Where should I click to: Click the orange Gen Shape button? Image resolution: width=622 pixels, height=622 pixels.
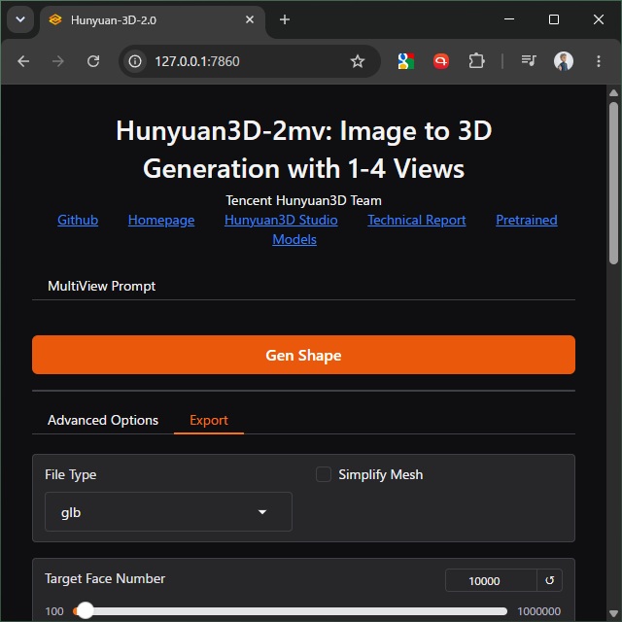303,355
